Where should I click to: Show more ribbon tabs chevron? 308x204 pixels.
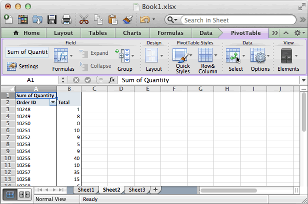click(x=275, y=33)
